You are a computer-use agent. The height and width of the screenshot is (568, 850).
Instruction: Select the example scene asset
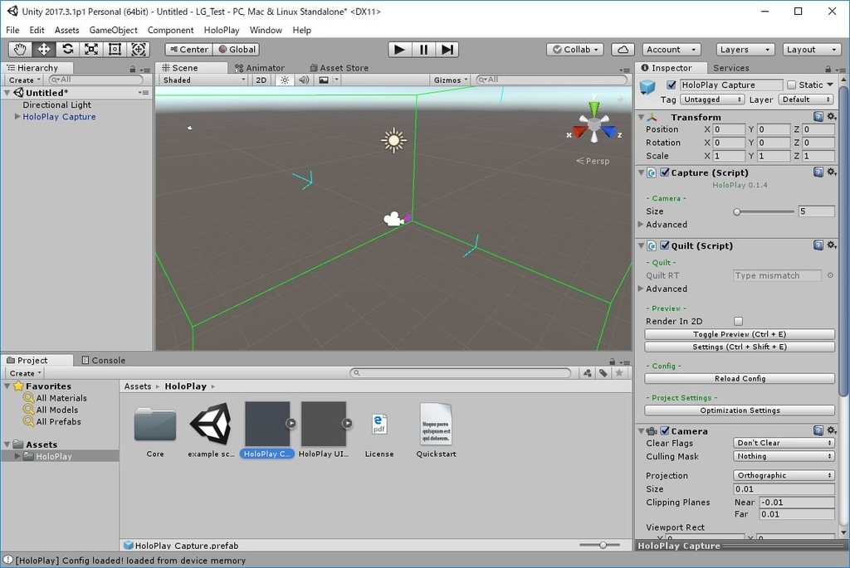pyautogui.click(x=211, y=431)
